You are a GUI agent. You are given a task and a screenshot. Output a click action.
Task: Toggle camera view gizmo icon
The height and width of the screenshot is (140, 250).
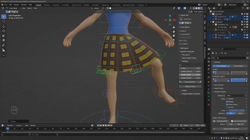tap(173, 36)
